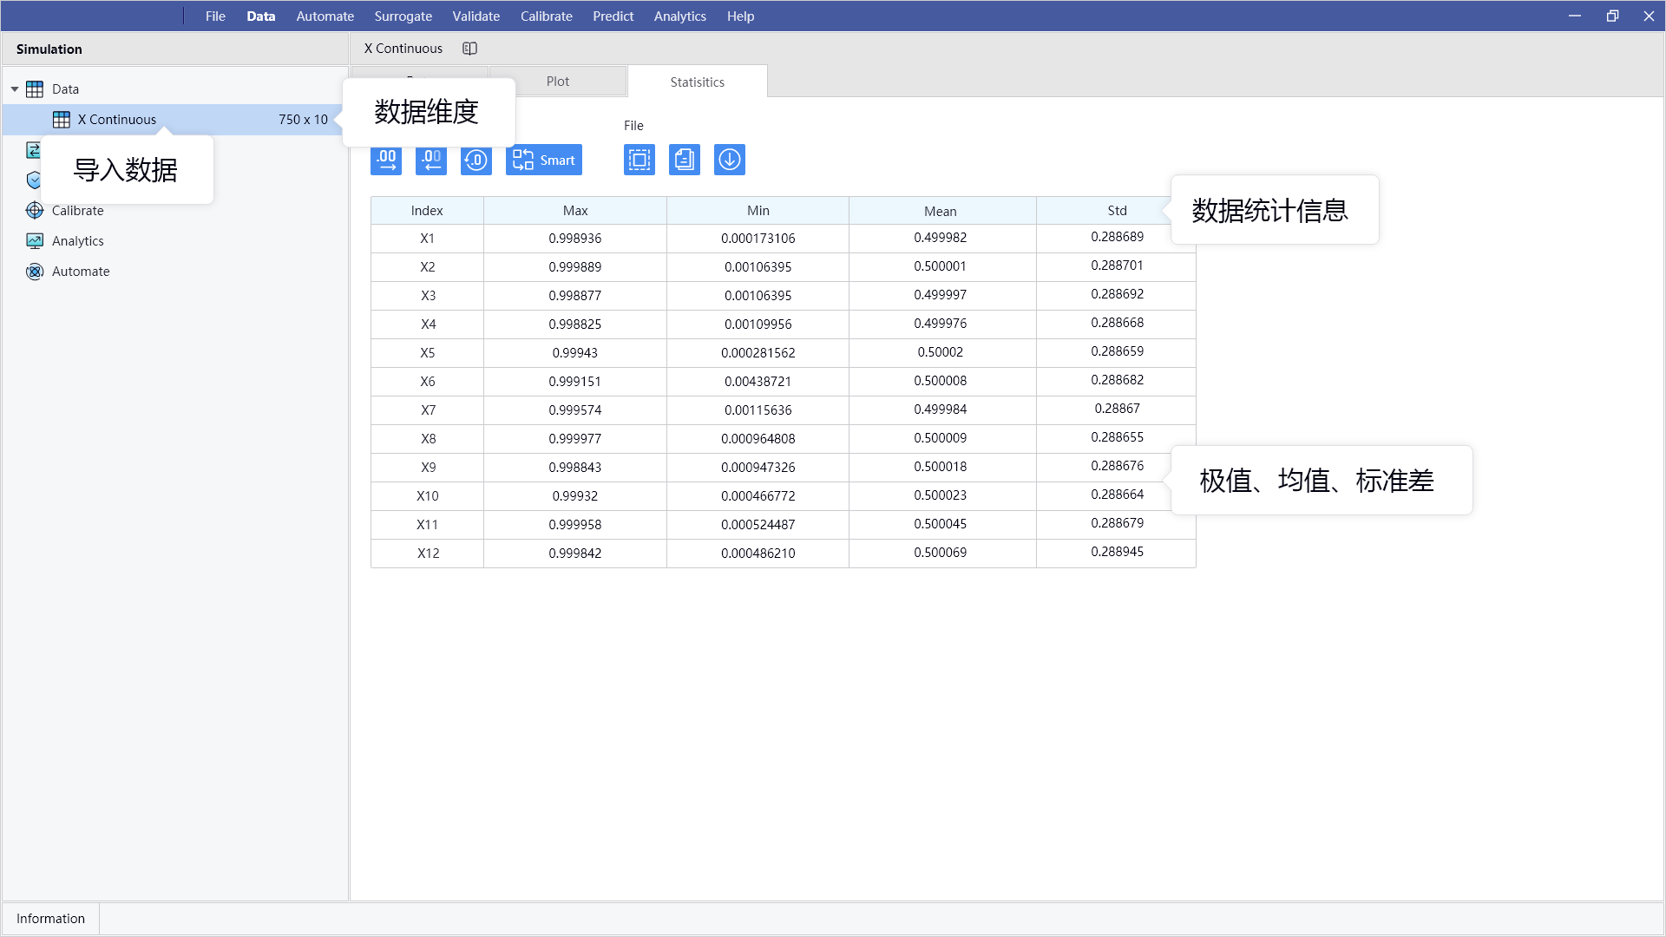This screenshot has height=937, width=1666.
Task: Select row index X1
Action: pos(427,239)
